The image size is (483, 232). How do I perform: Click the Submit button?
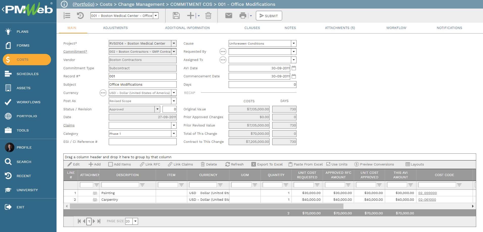coord(269,16)
